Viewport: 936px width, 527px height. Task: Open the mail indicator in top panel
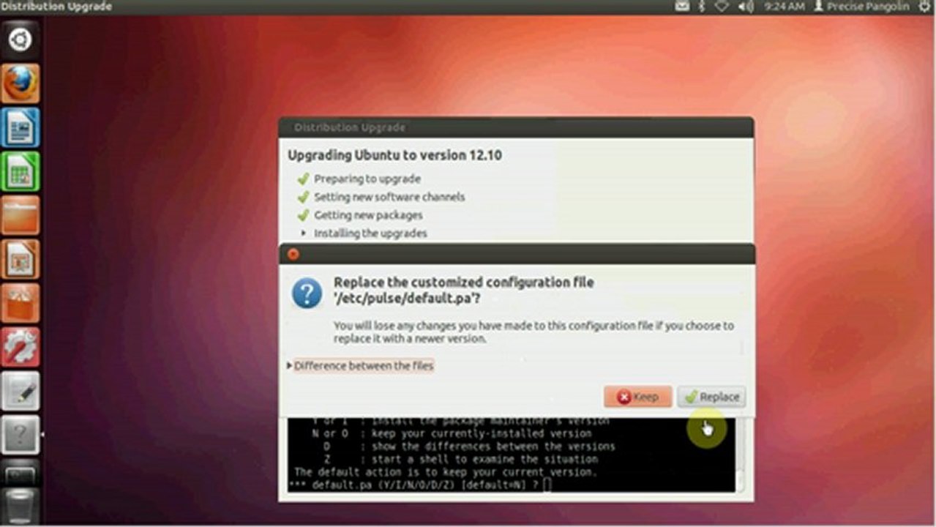(682, 7)
